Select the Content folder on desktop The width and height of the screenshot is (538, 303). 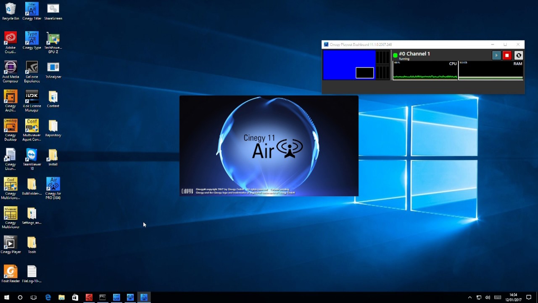pyautogui.click(x=53, y=99)
